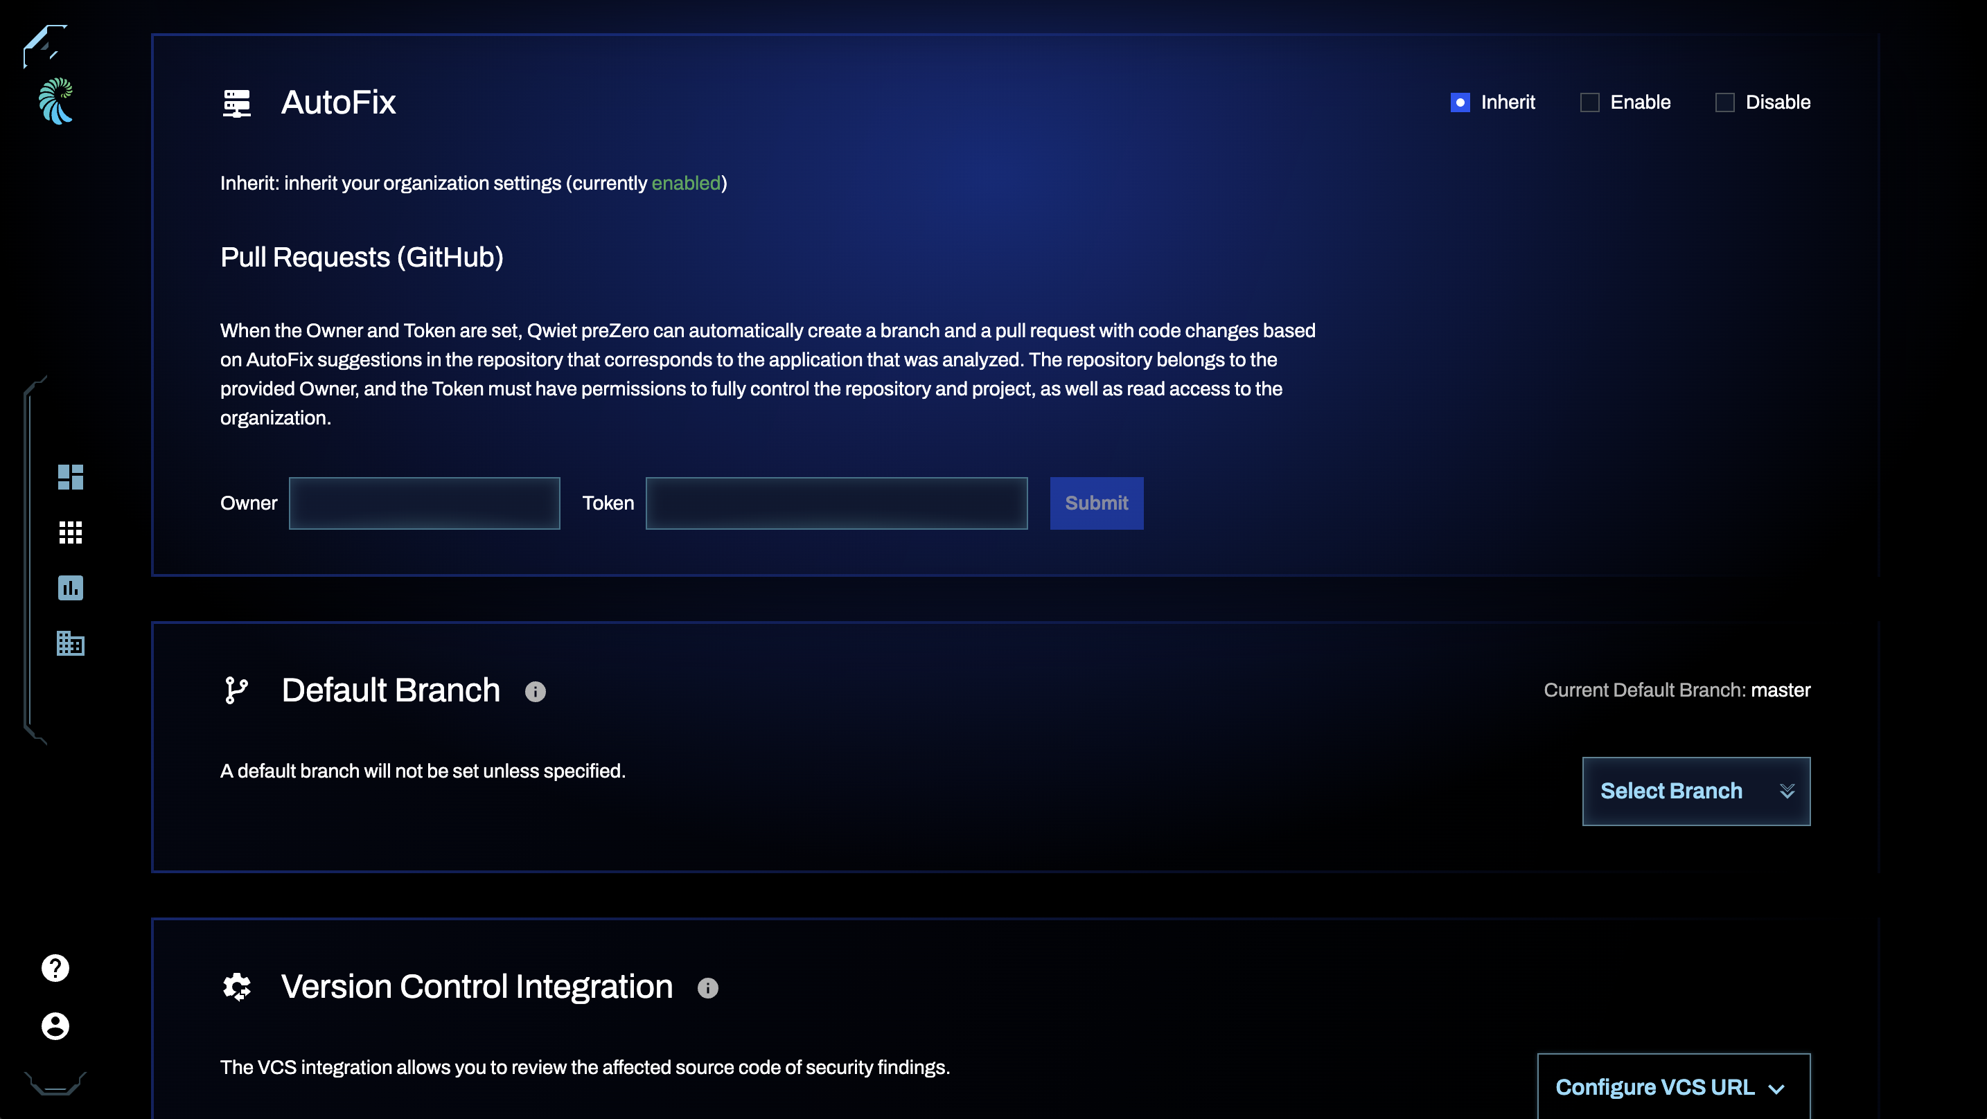Click the enabled link in inherit description

[x=685, y=183]
